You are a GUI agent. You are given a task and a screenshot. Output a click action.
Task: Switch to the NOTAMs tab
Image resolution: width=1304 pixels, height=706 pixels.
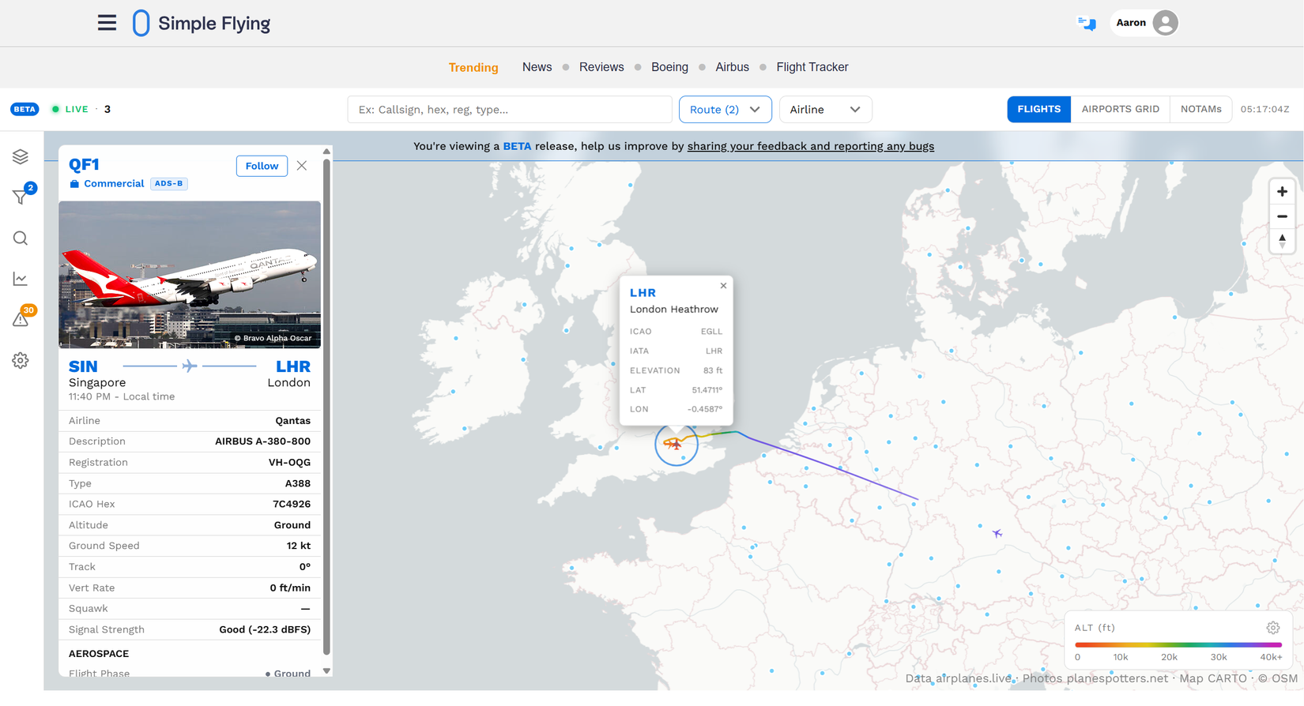click(1200, 109)
